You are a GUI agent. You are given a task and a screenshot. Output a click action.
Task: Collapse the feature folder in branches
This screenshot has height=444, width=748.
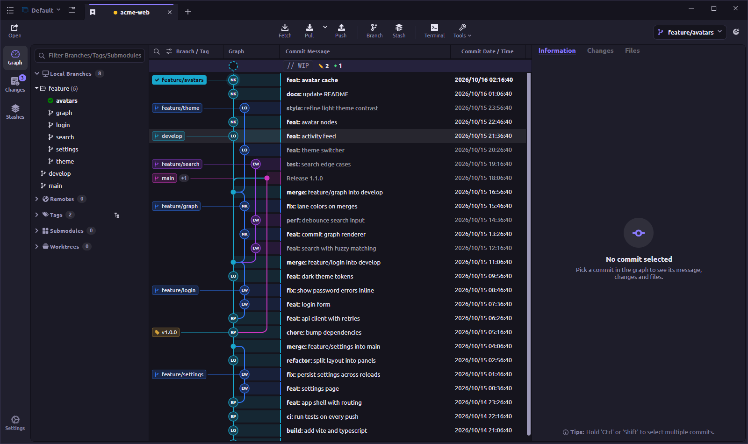37,88
